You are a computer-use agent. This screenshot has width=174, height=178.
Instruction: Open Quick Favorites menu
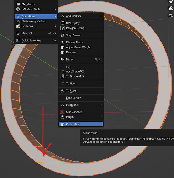tap(36, 41)
